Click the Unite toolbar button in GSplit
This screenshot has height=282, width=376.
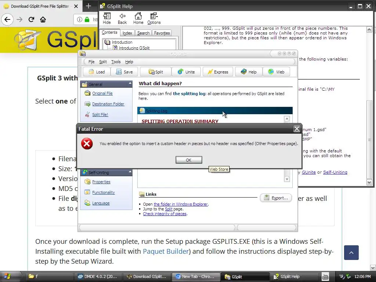[x=186, y=72]
